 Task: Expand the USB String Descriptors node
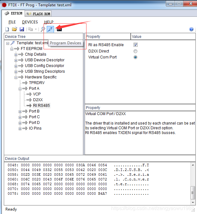point(16,72)
